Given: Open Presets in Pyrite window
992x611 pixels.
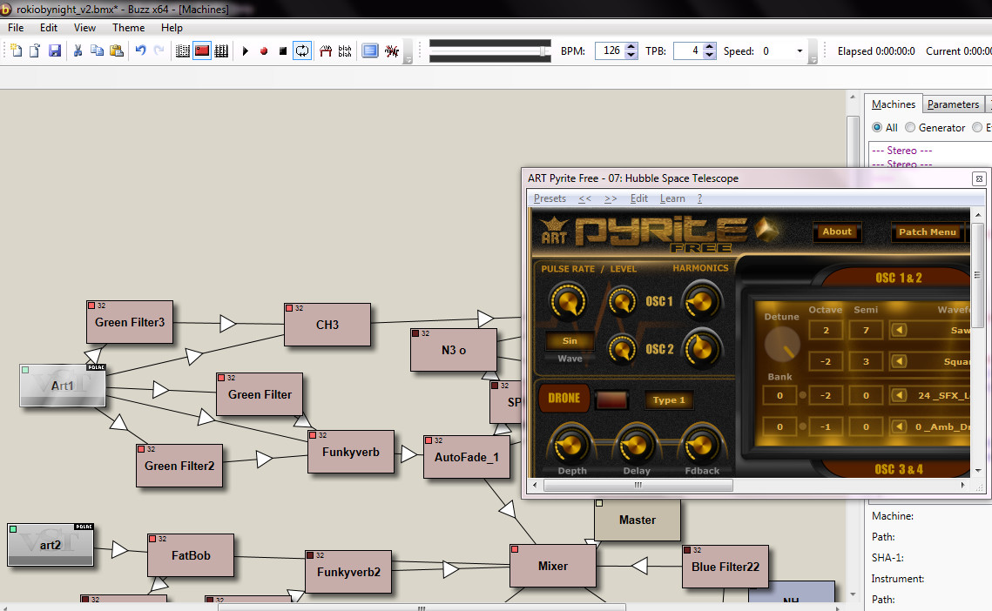Looking at the screenshot, I should pyautogui.click(x=550, y=198).
